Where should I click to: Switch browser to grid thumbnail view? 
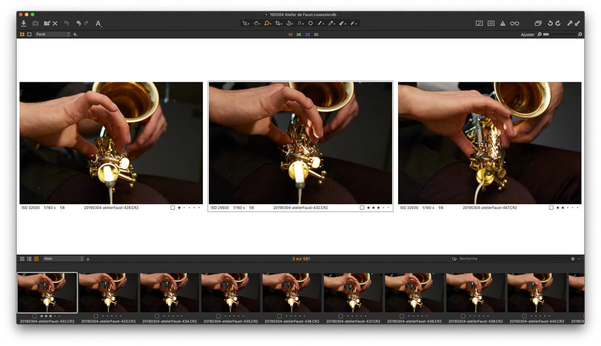tap(22, 259)
